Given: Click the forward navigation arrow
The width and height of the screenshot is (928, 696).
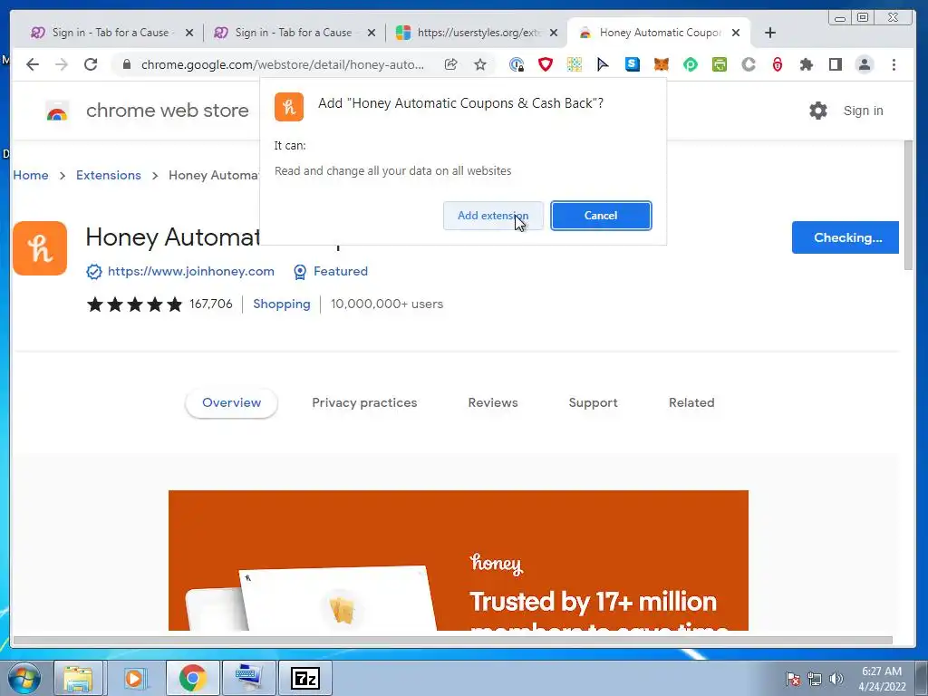Looking at the screenshot, I should (x=62, y=64).
